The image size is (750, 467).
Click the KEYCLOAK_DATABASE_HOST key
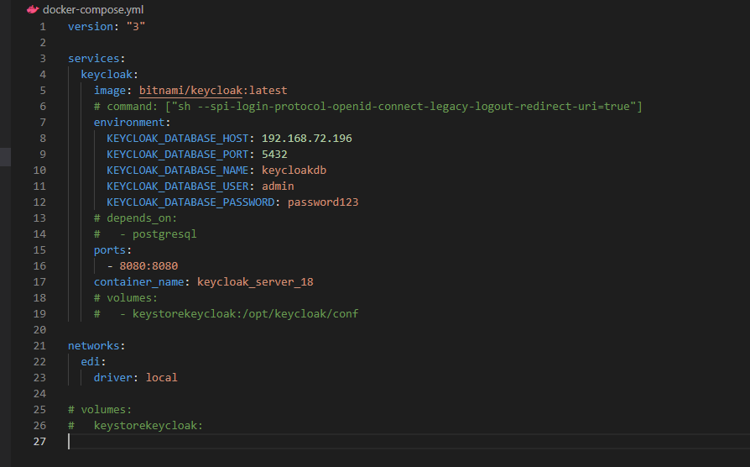[x=178, y=138]
